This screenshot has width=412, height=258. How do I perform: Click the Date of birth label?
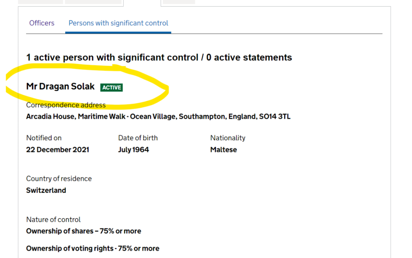click(x=138, y=138)
